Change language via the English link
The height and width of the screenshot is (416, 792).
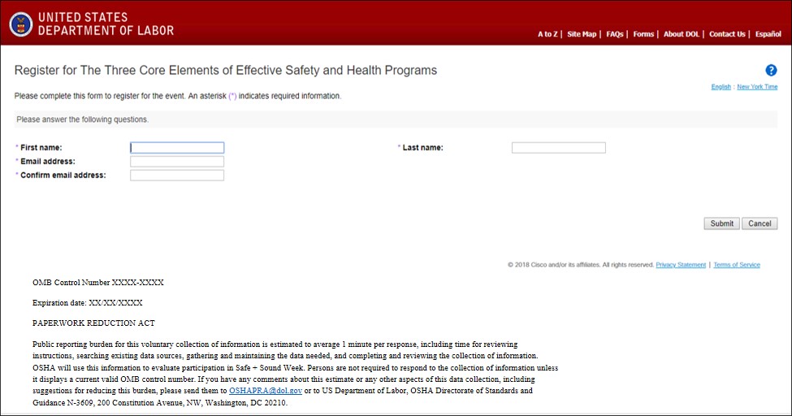click(721, 87)
